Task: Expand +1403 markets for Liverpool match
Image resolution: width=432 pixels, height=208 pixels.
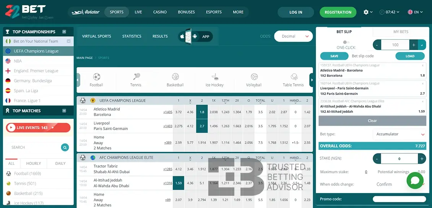Action: 168,126
